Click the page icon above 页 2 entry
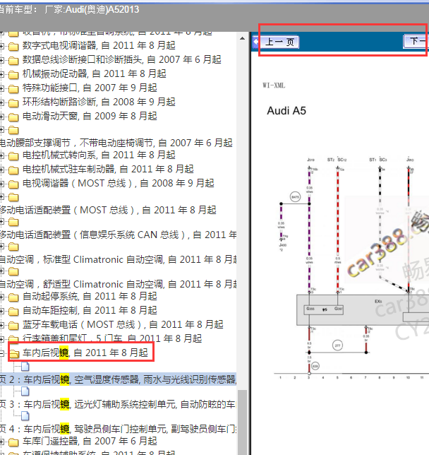429x455 pixels. point(25,367)
